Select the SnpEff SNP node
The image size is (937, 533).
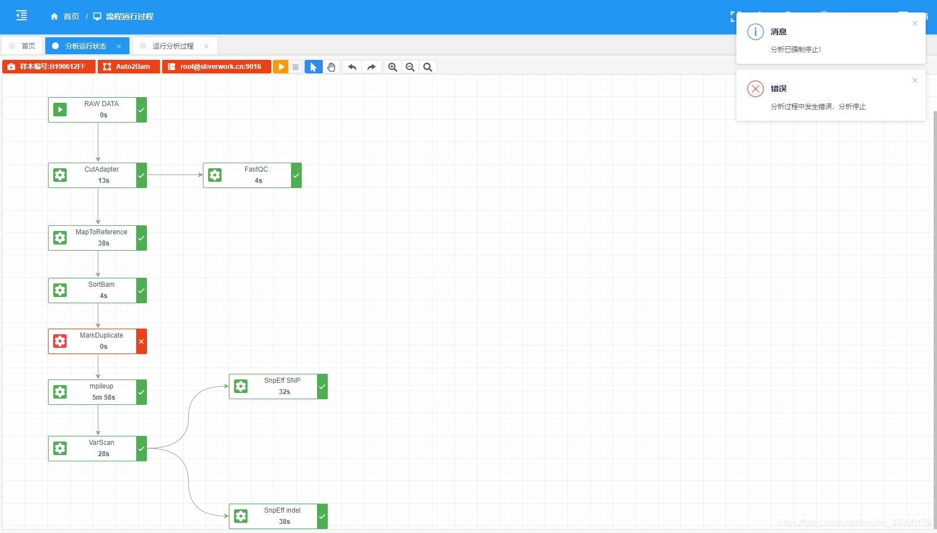[x=278, y=386]
